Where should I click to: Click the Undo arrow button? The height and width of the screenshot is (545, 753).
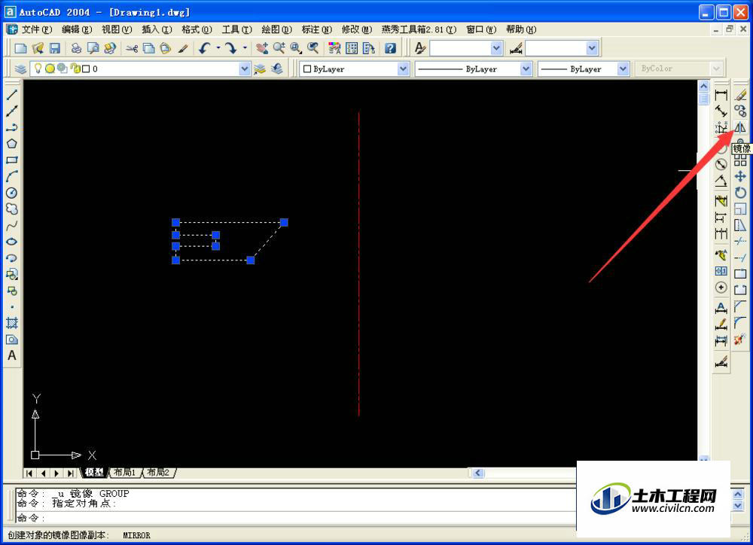pyautogui.click(x=205, y=48)
